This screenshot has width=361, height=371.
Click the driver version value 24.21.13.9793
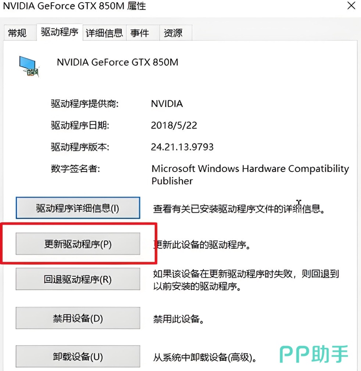pyautogui.click(x=182, y=147)
